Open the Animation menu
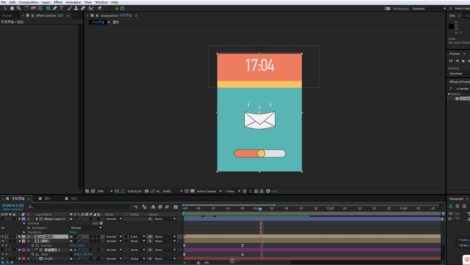The height and width of the screenshot is (265, 470). tap(73, 2)
